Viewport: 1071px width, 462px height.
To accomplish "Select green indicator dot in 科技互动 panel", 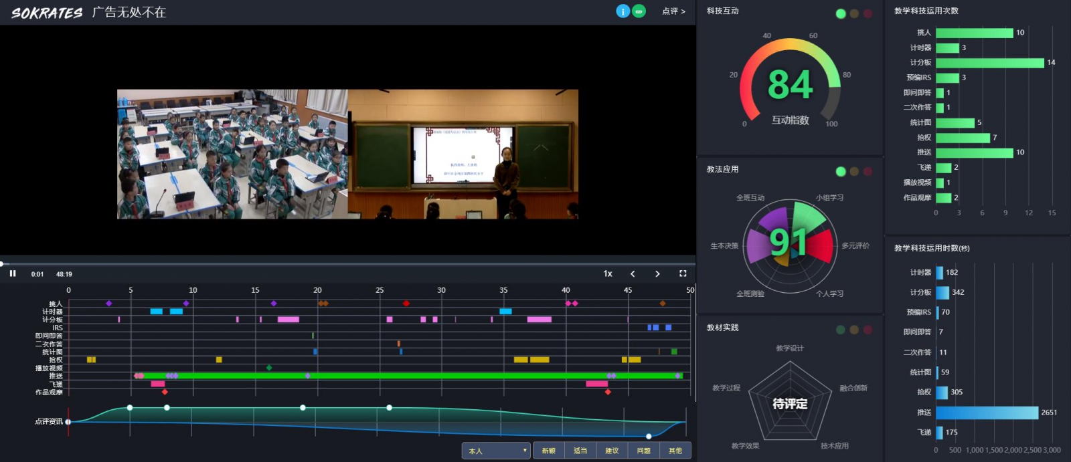I will coord(841,13).
